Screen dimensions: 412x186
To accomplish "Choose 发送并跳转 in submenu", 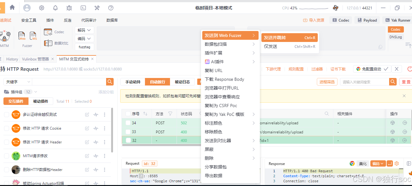I will (x=290, y=38).
